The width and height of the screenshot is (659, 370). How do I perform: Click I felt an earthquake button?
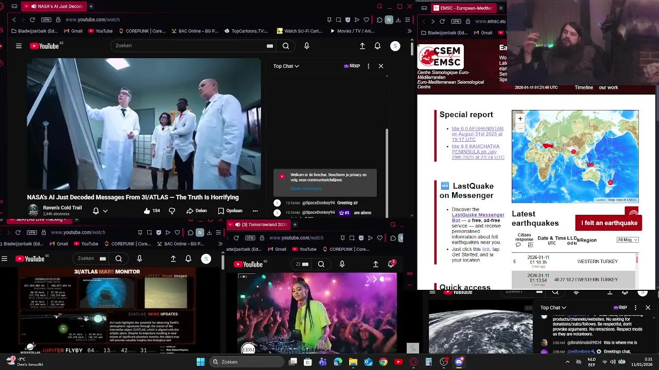pyautogui.click(x=609, y=223)
